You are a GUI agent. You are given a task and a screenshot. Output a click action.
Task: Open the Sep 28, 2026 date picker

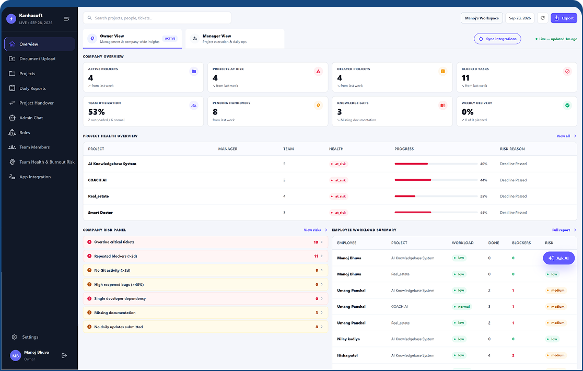click(x=520, y=18)
